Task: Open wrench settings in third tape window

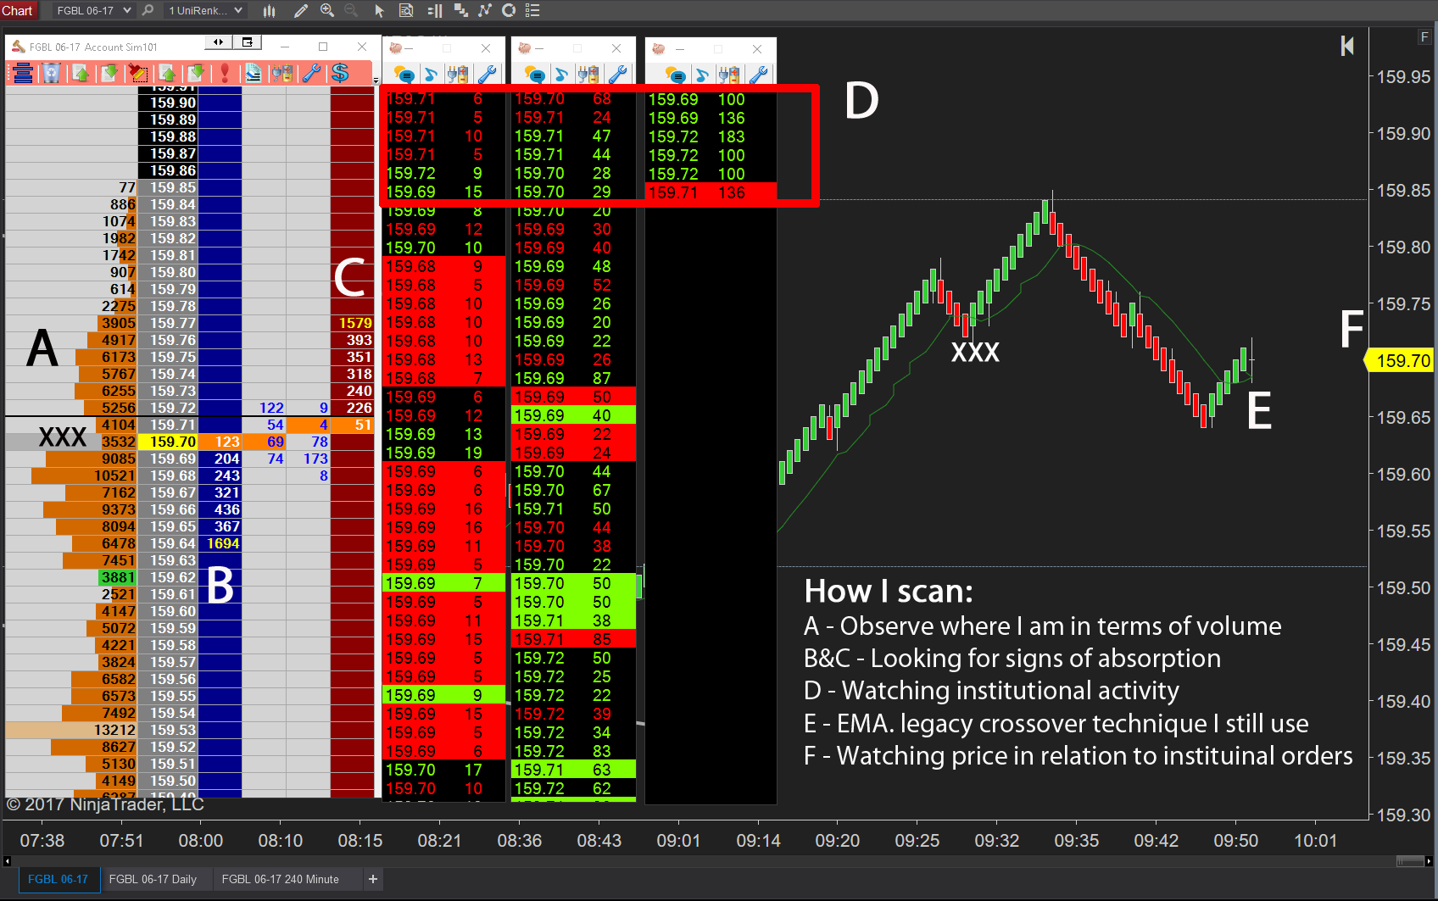Action: click(758, 75)
